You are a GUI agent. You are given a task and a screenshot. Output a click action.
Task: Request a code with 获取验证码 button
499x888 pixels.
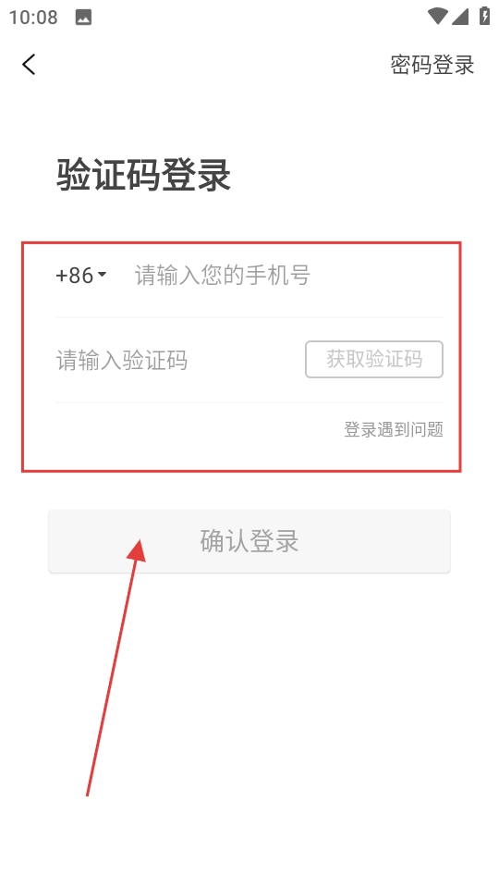tap(374, 359)
